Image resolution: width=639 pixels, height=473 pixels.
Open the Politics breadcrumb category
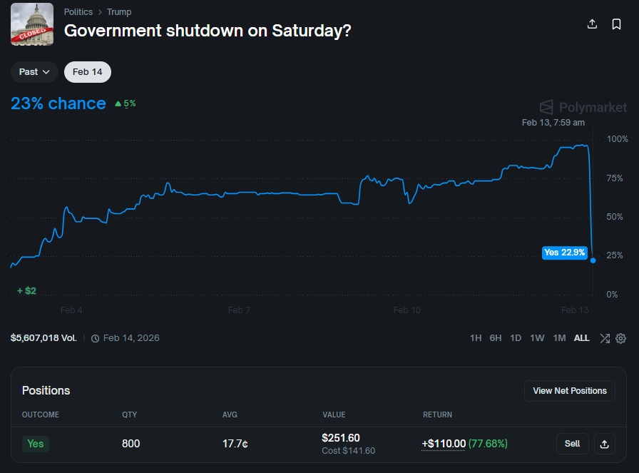78,11
